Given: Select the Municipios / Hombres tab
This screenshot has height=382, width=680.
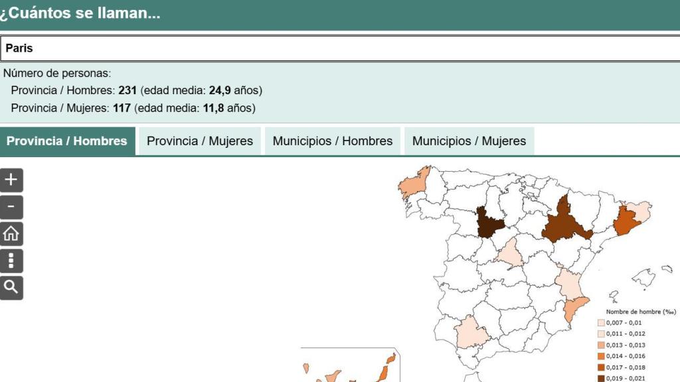Looking at the screenshot, I should pyautogui.click(x=333, y=141).
